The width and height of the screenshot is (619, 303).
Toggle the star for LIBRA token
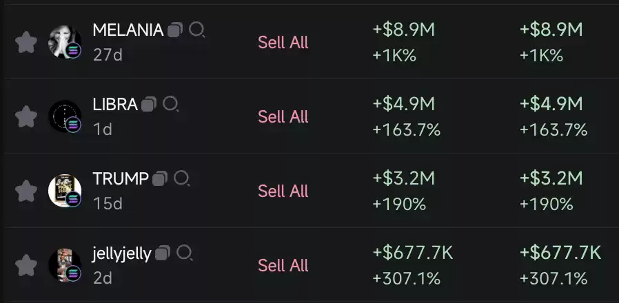(x=26, y=116)
